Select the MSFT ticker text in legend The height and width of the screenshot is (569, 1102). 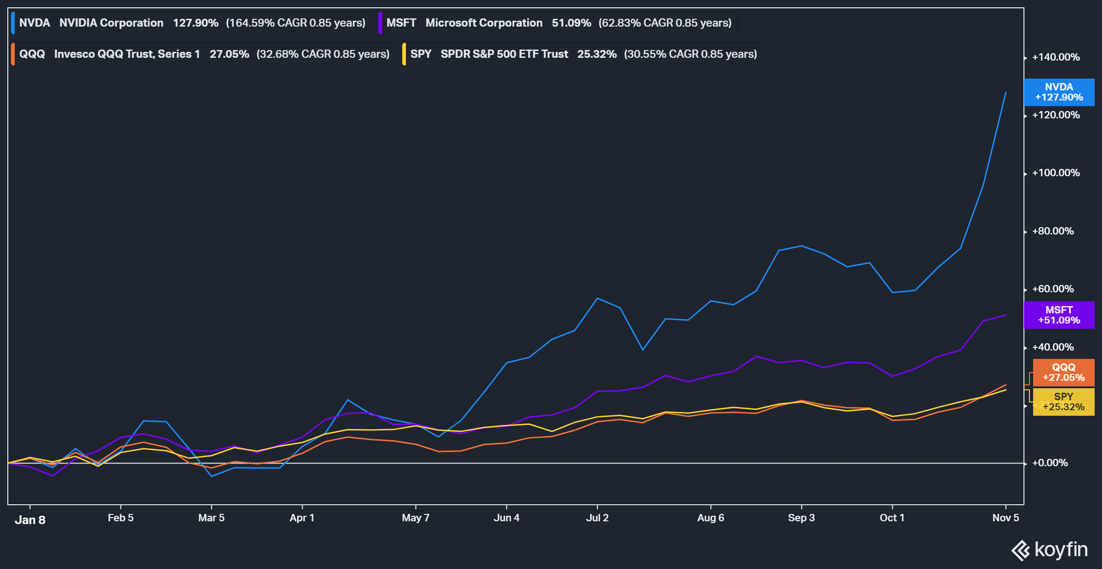[x=401, y=23]
